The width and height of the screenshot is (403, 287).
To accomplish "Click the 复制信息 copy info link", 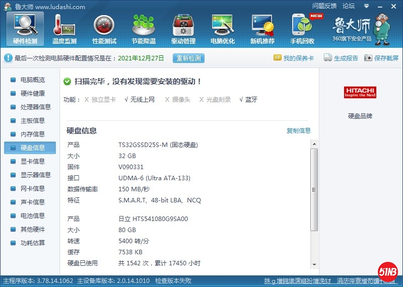I will [299, 131].
